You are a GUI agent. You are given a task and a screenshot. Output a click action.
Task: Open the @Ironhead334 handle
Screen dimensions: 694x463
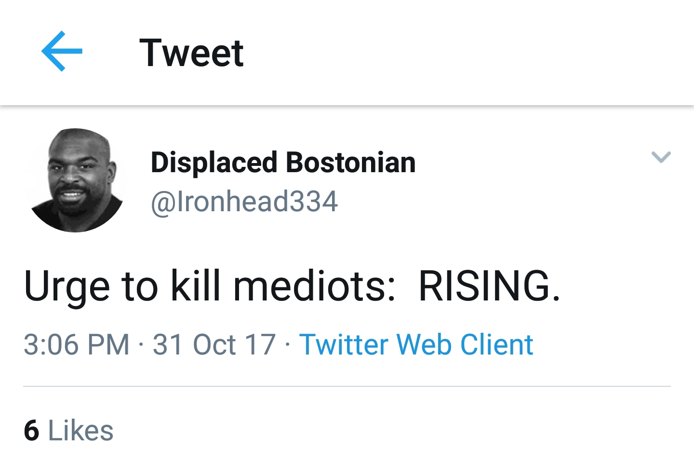(244, 201)
